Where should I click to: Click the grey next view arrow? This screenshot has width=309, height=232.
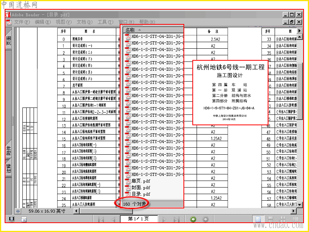click(x=205, y=219)
